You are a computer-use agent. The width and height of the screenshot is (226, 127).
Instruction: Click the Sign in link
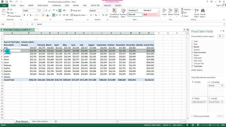click(x=219, y=6)
